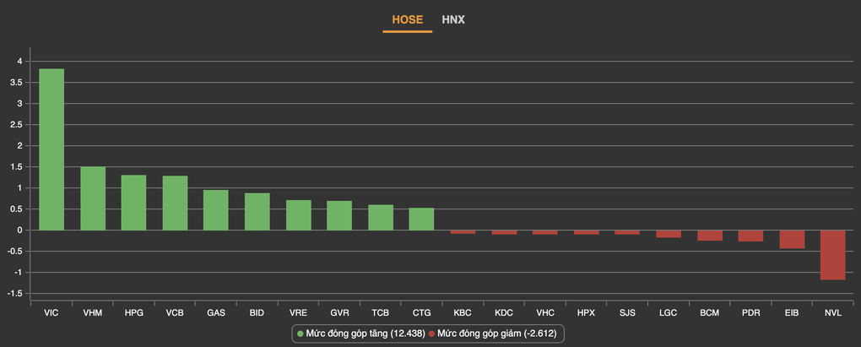Click the PDR axis label
Image resolution: width=861 pixels, height=347 pixels.
[750, 313]
